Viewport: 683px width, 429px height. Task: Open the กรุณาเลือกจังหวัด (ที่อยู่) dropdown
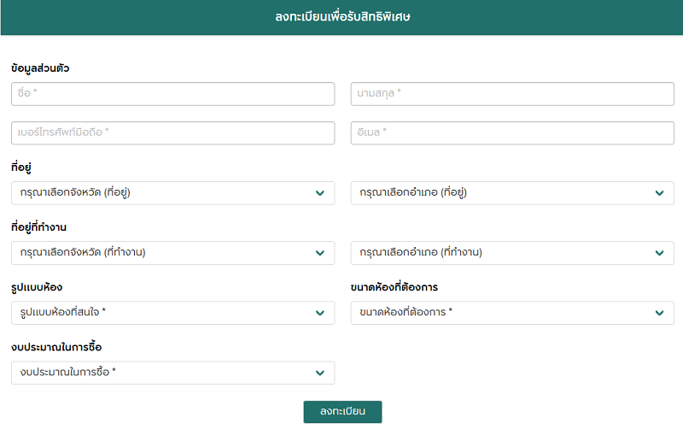173,193
